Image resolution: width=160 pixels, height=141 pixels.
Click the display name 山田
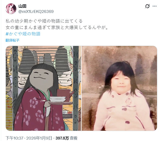pyautogui.click(x=22, y=6)
